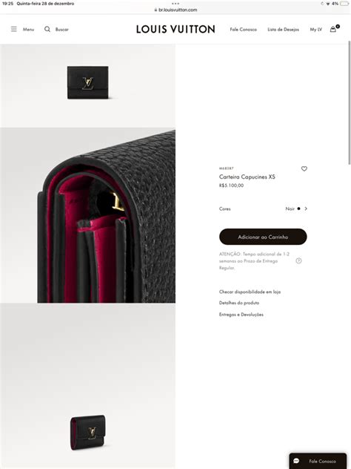Open Lista de Desejos in header
The width and height of the screenshot is (351, 469).
[x=284, y=30]
